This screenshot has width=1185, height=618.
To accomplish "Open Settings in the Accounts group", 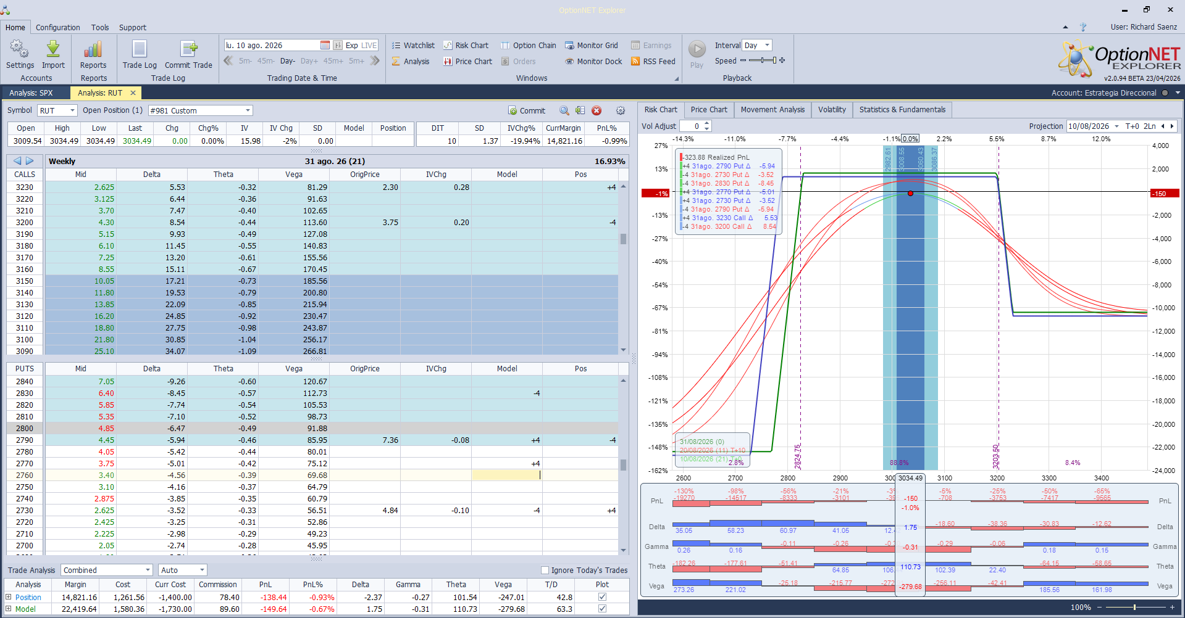I will click(x=20, y=54).
